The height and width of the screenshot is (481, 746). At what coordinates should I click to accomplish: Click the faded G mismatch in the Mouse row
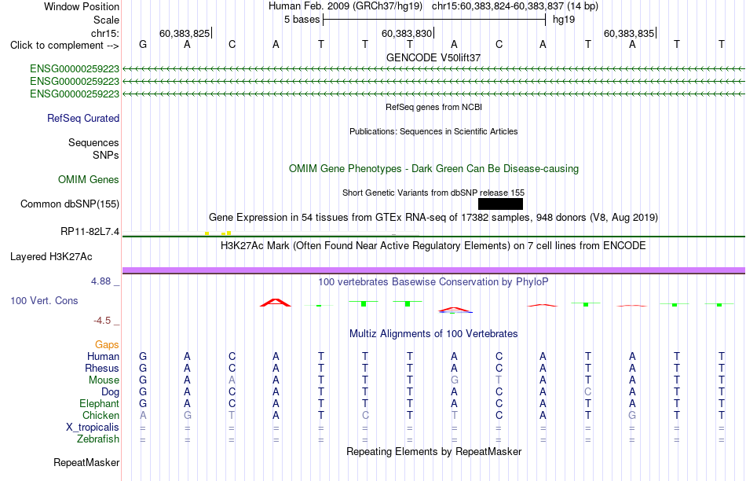point(455,380)
